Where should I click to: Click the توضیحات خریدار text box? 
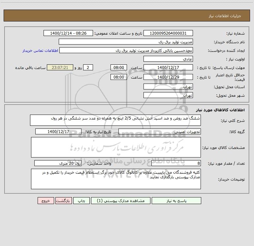(116, 179)
